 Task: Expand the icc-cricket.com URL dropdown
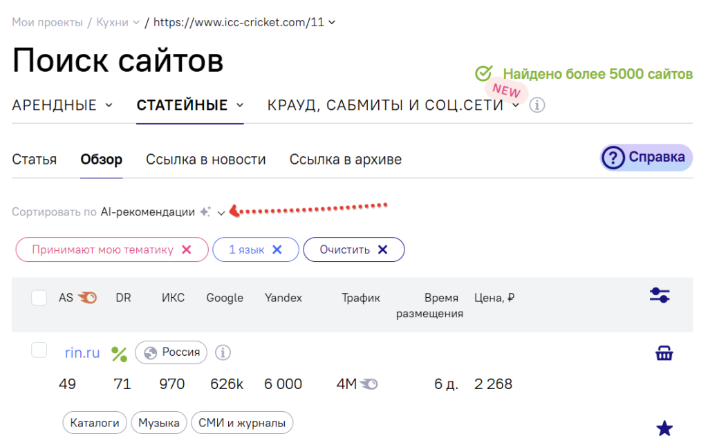tap(332, 22)
